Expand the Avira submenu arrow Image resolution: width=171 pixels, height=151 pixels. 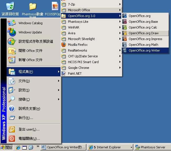click(x=120, y=33)
